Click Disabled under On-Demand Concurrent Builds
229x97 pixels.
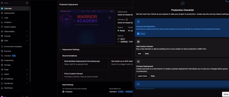click(69, 92)
